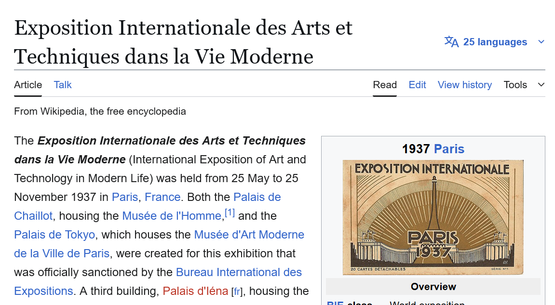Expand the Tools chevron arrow

click(x=541, y=85)
